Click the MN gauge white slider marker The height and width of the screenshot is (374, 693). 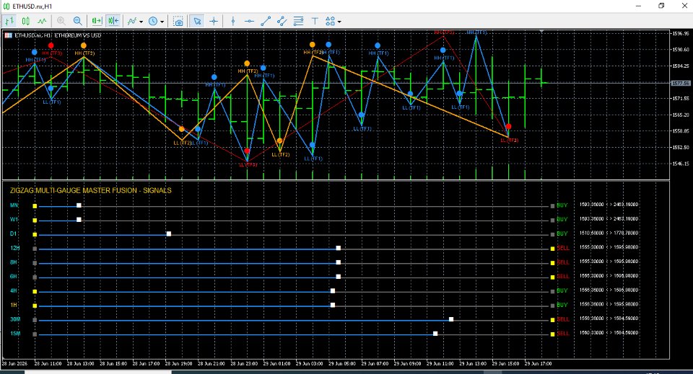click(x=79, y=205)
